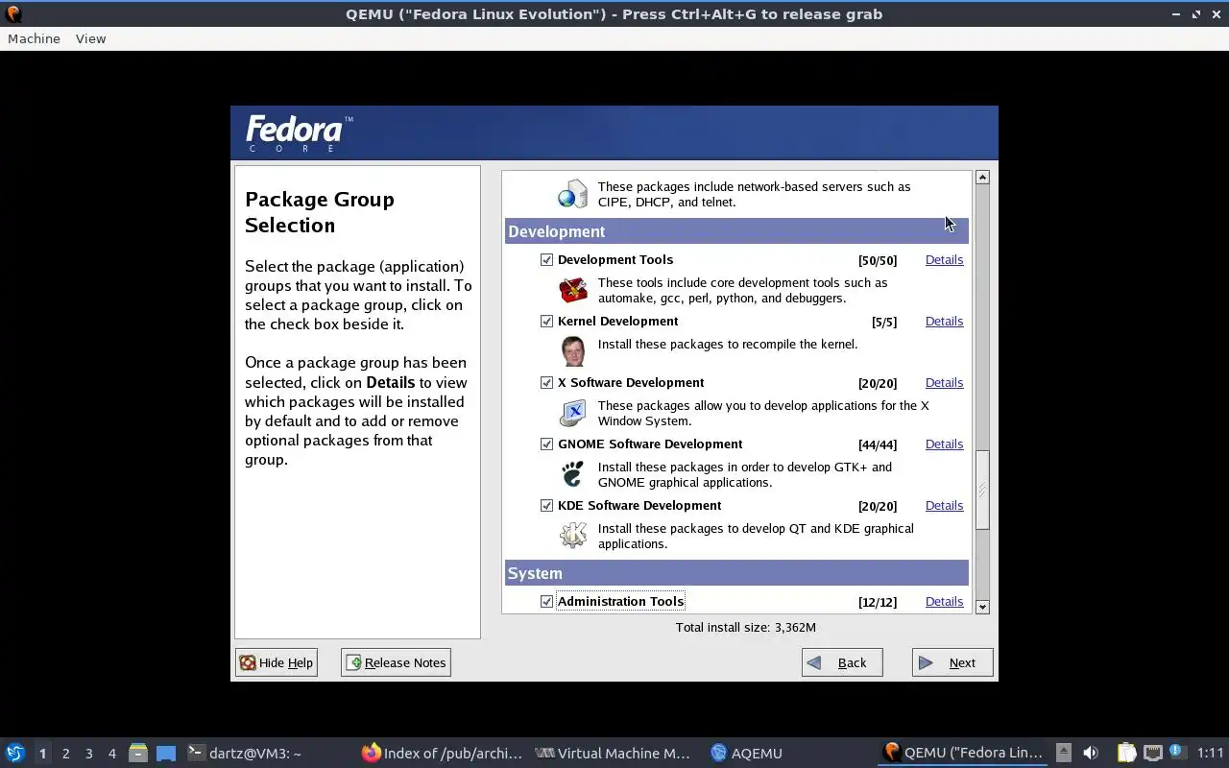Click the Total install size text
The width and height of the screenshot is (1229, 768).
pos(746,627)
